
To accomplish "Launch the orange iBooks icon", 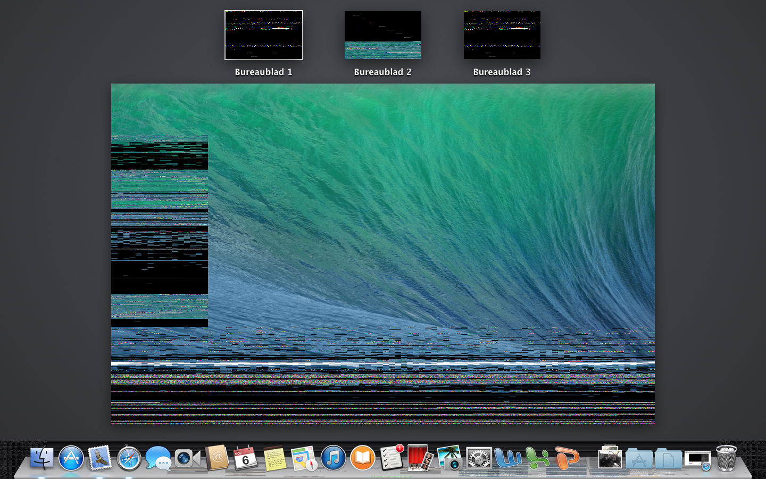I will tap(363, 458).
